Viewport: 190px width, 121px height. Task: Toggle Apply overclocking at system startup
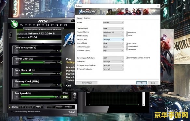pyautogui.click(x=12, y=112)
